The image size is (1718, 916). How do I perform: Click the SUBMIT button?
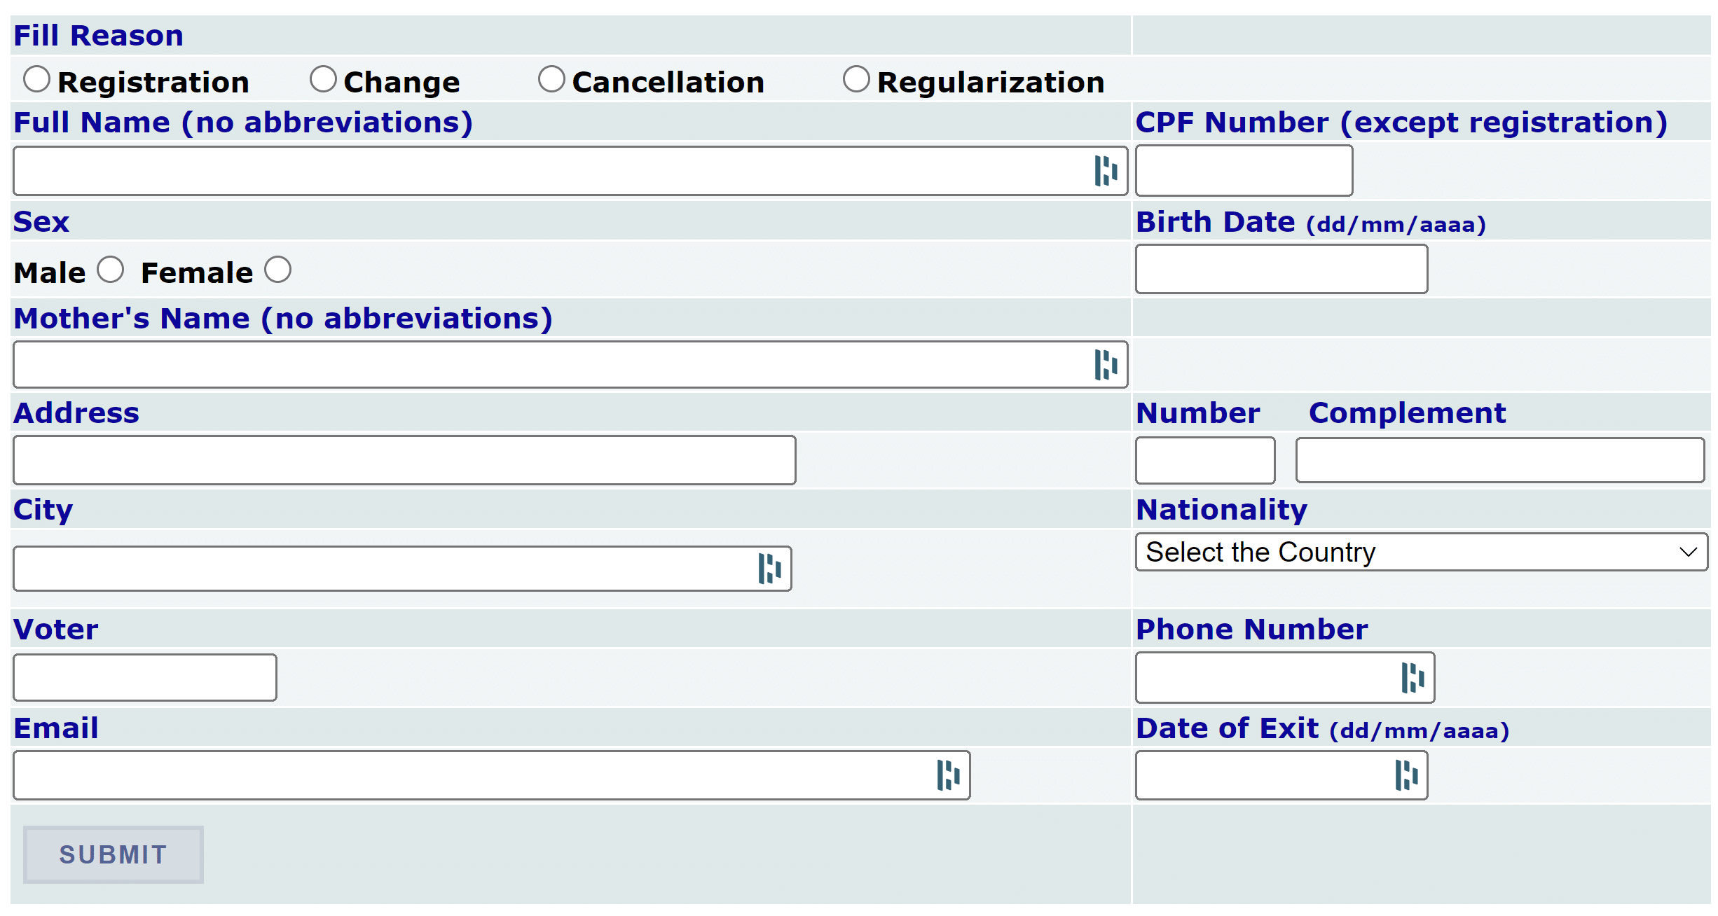113,854
